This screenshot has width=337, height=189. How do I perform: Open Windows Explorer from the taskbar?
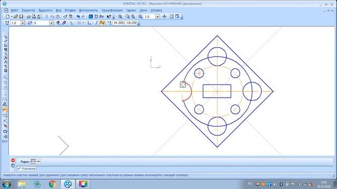(x=22, y=184)
